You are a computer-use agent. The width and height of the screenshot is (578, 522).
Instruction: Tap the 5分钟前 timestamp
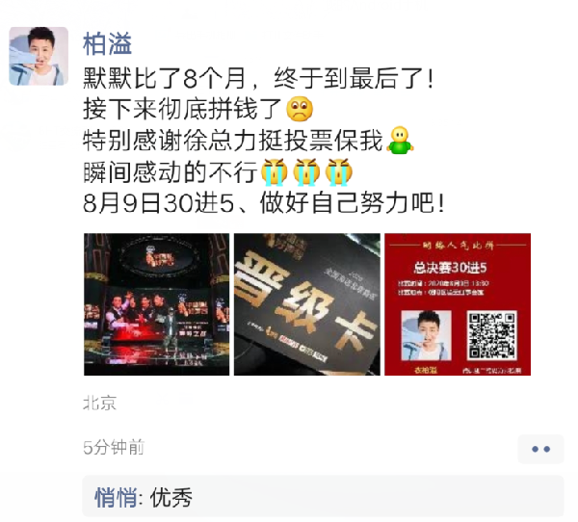[114, 448]
